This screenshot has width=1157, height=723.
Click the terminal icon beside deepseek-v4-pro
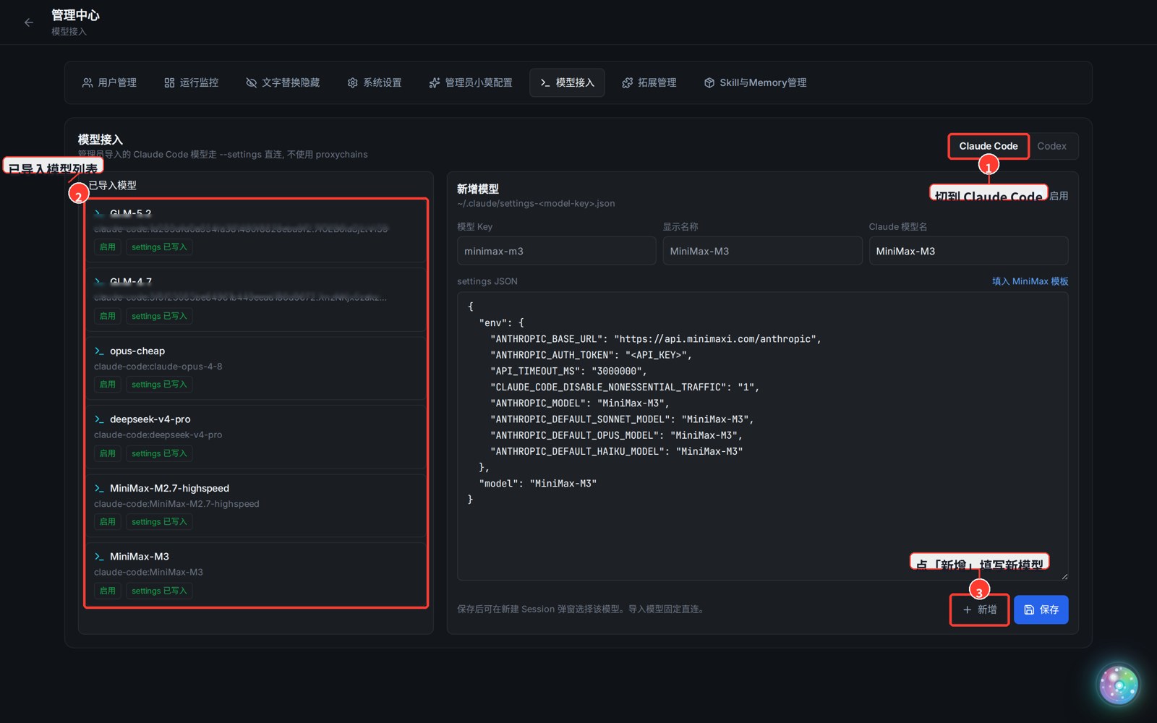pos(99,419)
